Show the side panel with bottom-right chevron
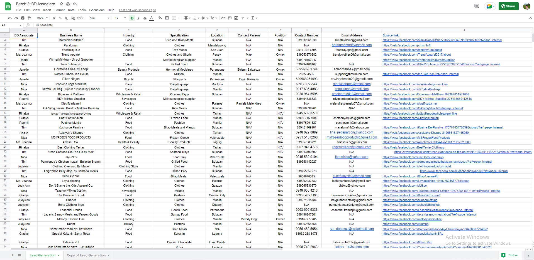This screenshot has width=534, height=260. pyautogui.click(x=528, y=256)
